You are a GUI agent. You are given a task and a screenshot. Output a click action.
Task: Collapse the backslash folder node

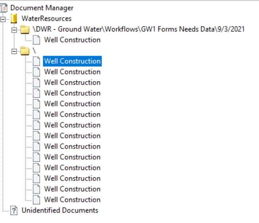click(15, 51)
